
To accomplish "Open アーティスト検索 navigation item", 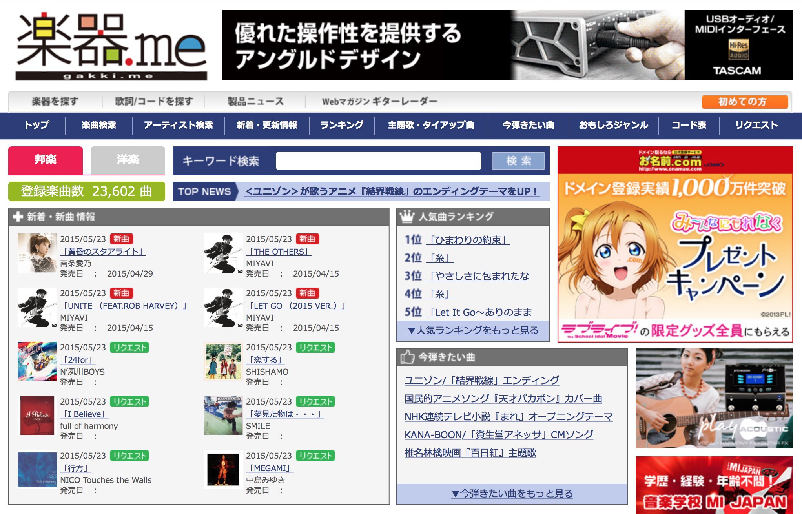I will point(179,125).
